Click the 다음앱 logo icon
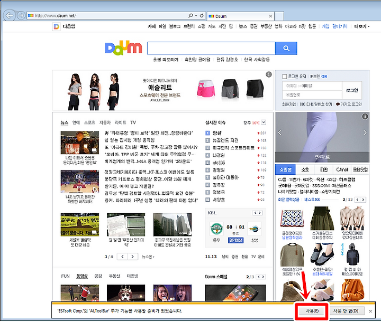The image size is (381, 322). coord(57,26)
